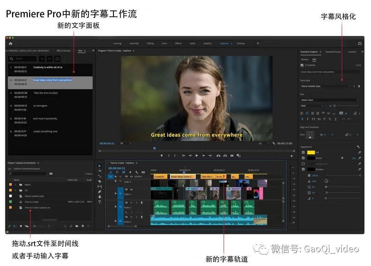
Task: Select the Hand tool in the toolbar
Action: click(100, 197)
